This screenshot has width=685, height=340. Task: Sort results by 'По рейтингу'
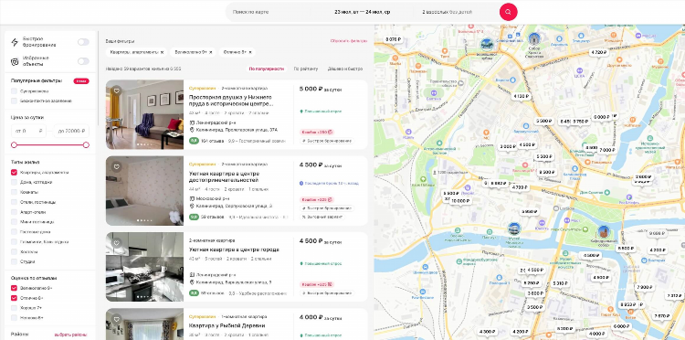pos(305,69)
